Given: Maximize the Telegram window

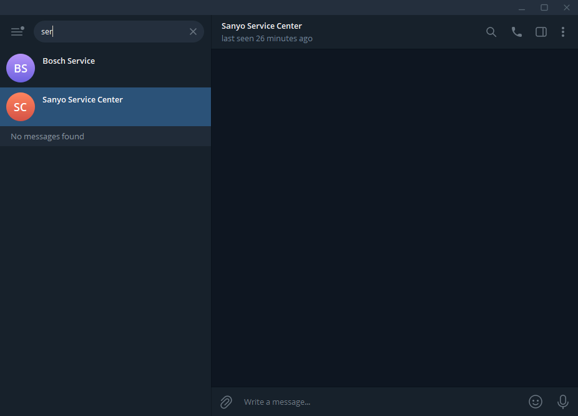Looking at the screenshot, I should click(x=544, y=7).
